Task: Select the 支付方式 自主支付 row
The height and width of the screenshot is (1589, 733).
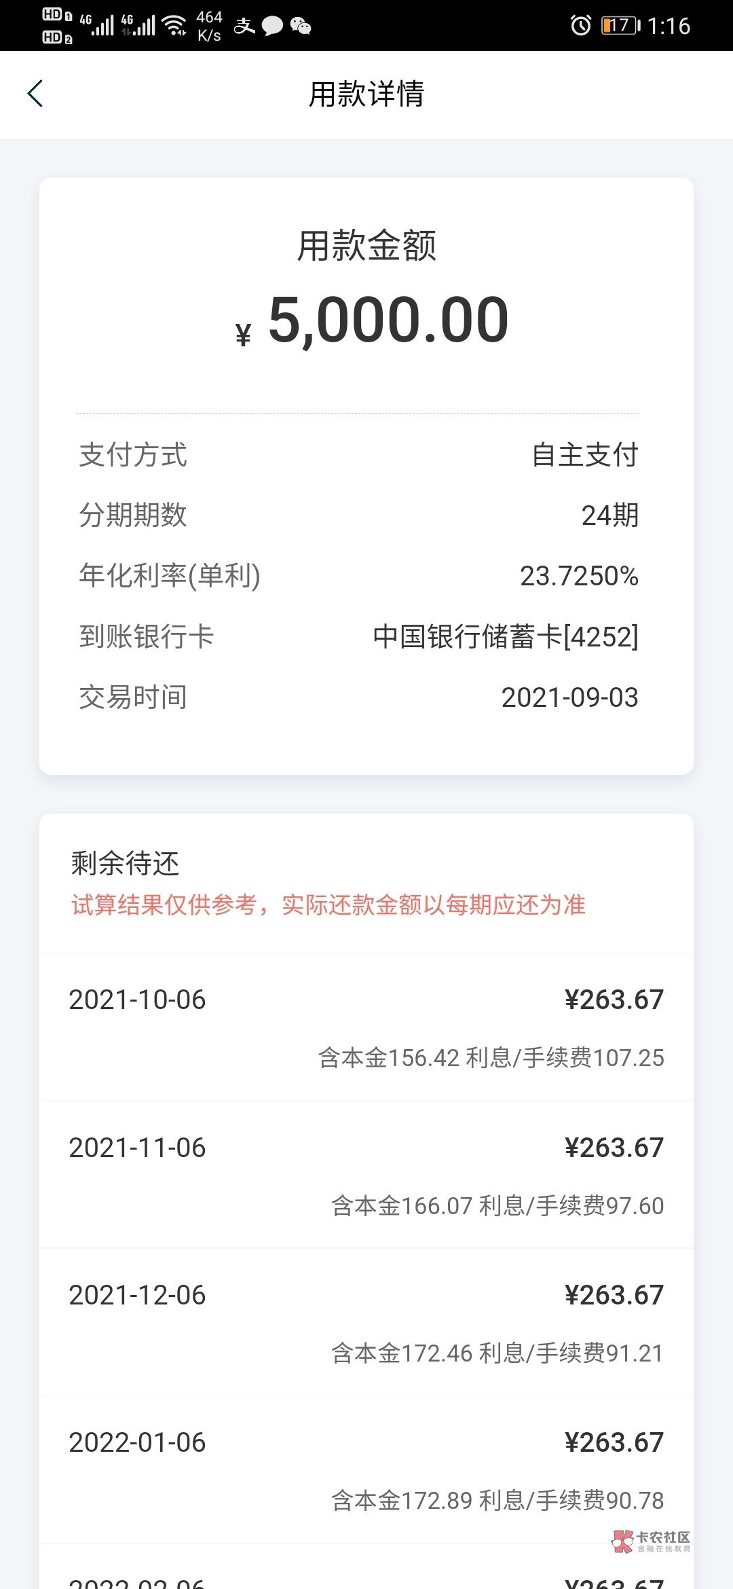Action: pos(359,455)
